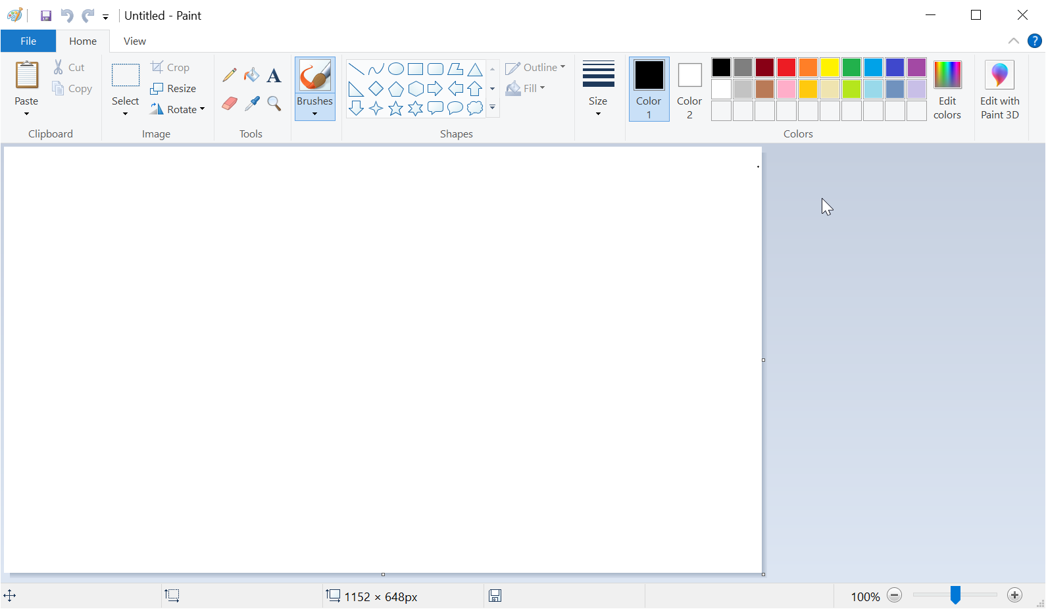1046x609 pixels.
Task: Choose the Diamond shape
Action: (376, 89)
